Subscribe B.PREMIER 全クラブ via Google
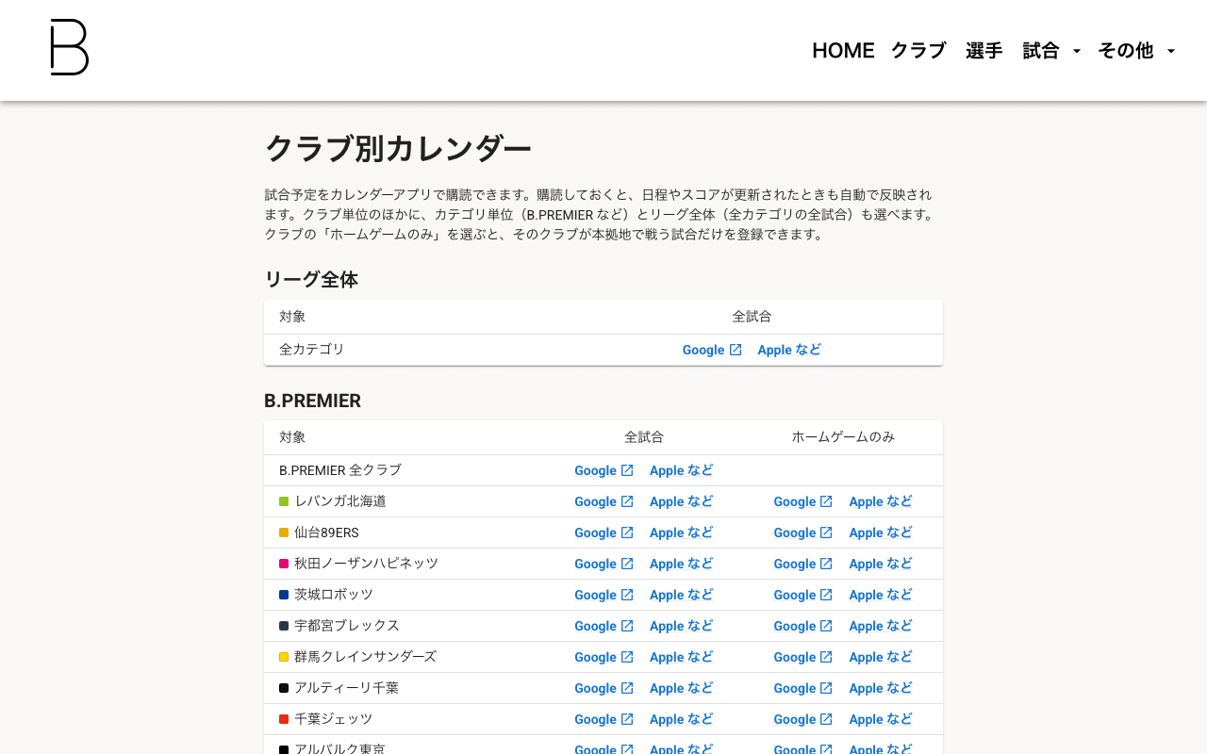The height and width of the screenshot is (754, 1207). click(603, 470)
